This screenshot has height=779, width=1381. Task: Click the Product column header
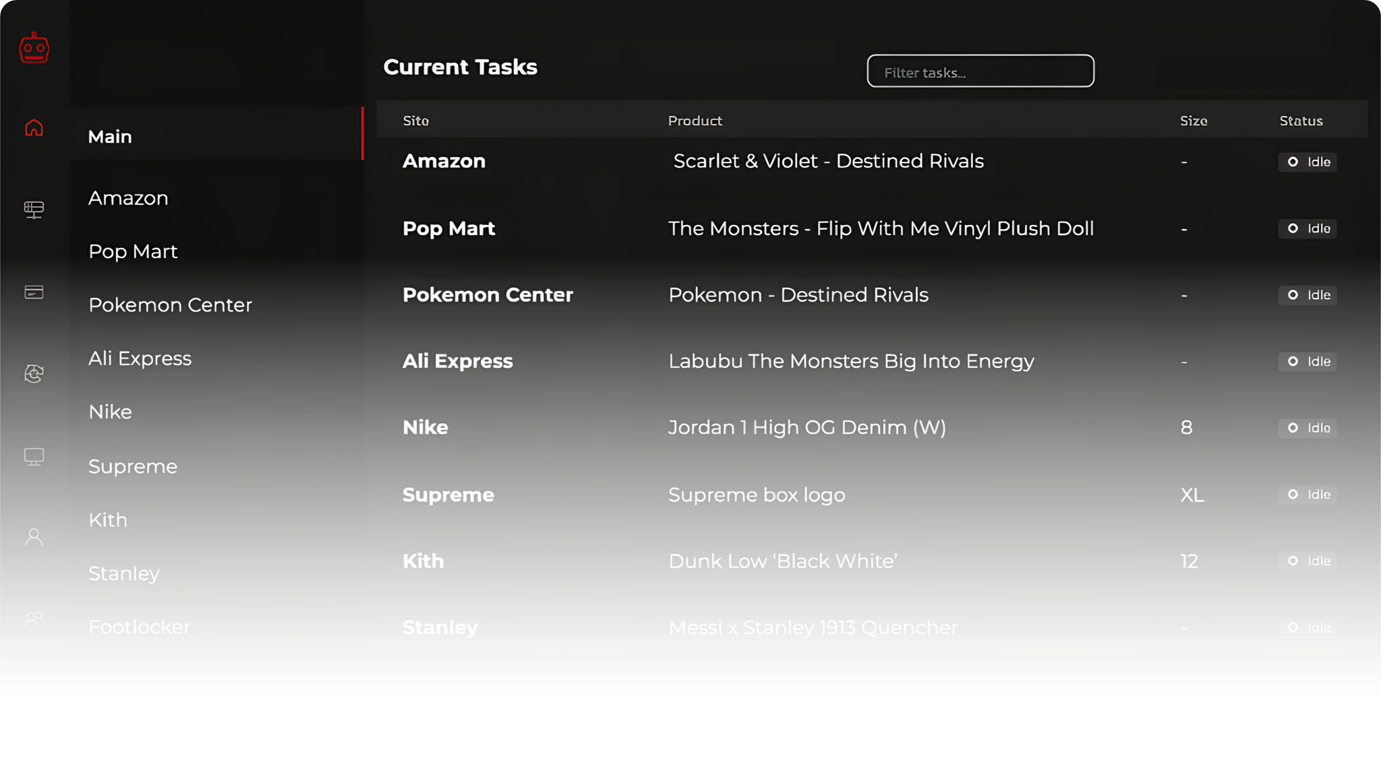(x=695, y=121)
